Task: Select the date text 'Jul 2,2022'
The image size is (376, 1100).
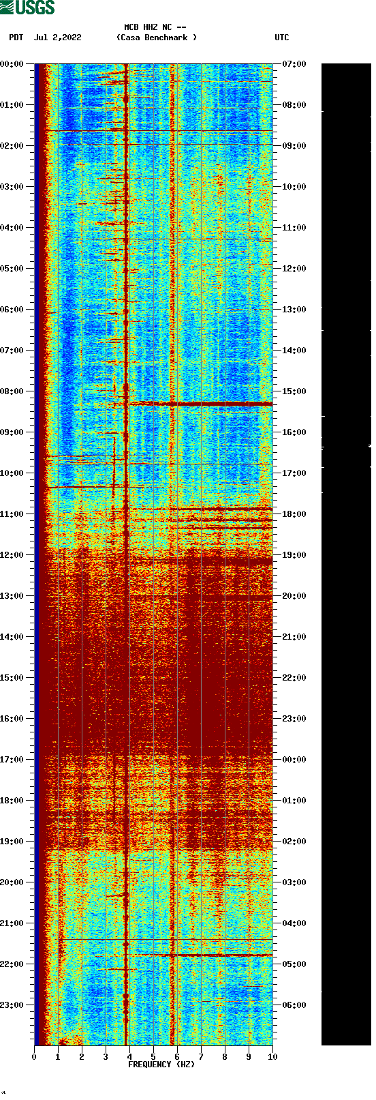Action: [x=57, y=38]
